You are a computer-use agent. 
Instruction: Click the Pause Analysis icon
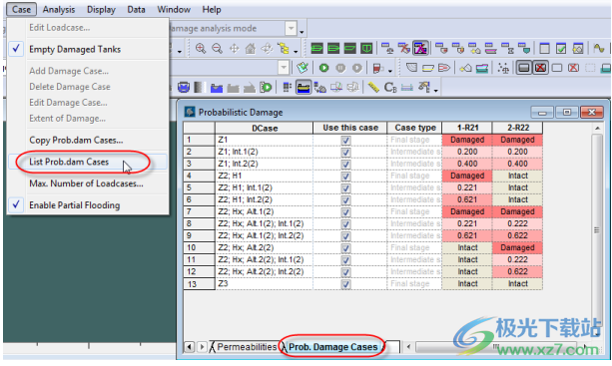[340, 68]
